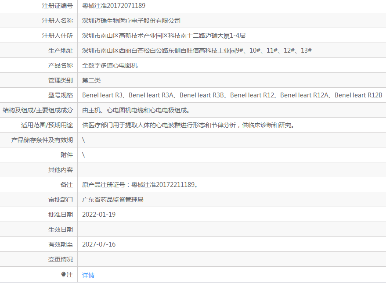Select registrant address ending 迈瑞大厦1-4层

164,36
